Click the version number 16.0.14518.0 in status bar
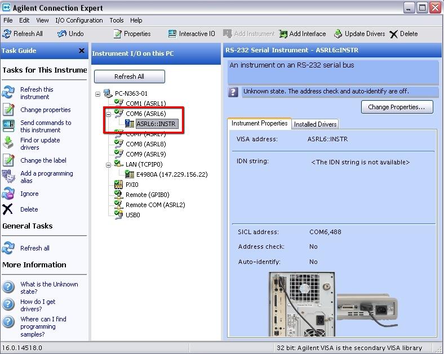444x354 pixels. point(22,348)
